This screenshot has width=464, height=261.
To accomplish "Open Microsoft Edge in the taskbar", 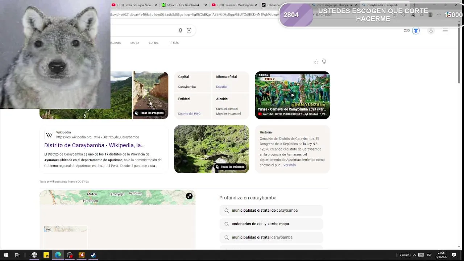I will pos(58,255).
